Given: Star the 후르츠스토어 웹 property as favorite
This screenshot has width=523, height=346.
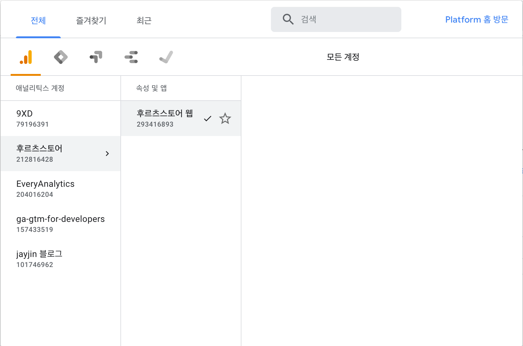Looking at the screenshot, I should (x=225, y=118).
